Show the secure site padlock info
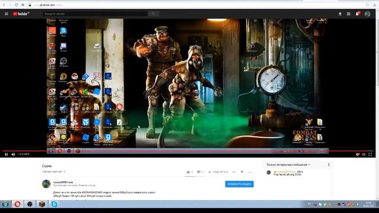This screenshot has height=213, width=379. pos(30,5)
